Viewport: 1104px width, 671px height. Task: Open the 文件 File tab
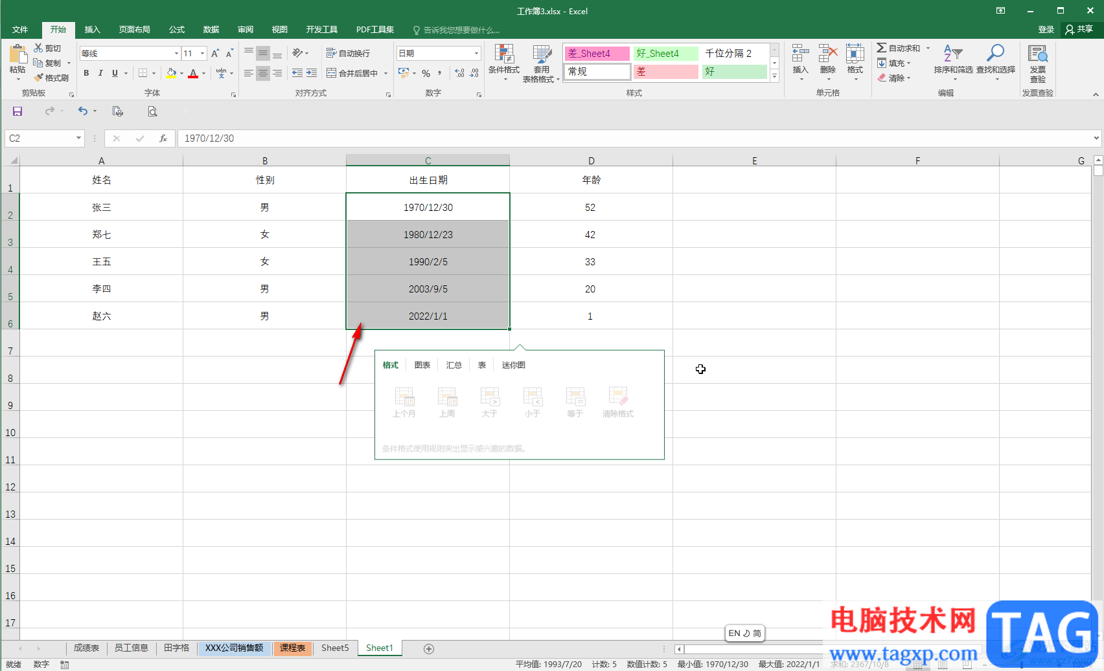20,30
